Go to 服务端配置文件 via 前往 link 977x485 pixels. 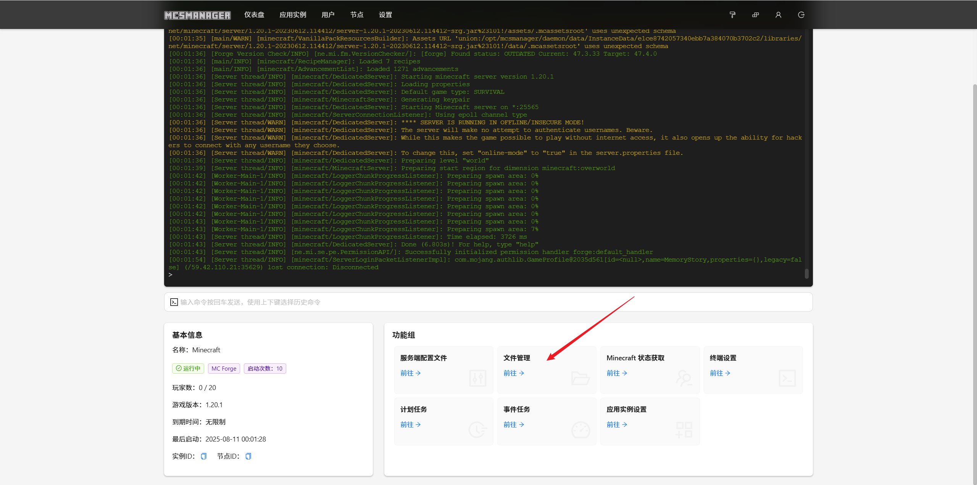[x=410, y=373]
